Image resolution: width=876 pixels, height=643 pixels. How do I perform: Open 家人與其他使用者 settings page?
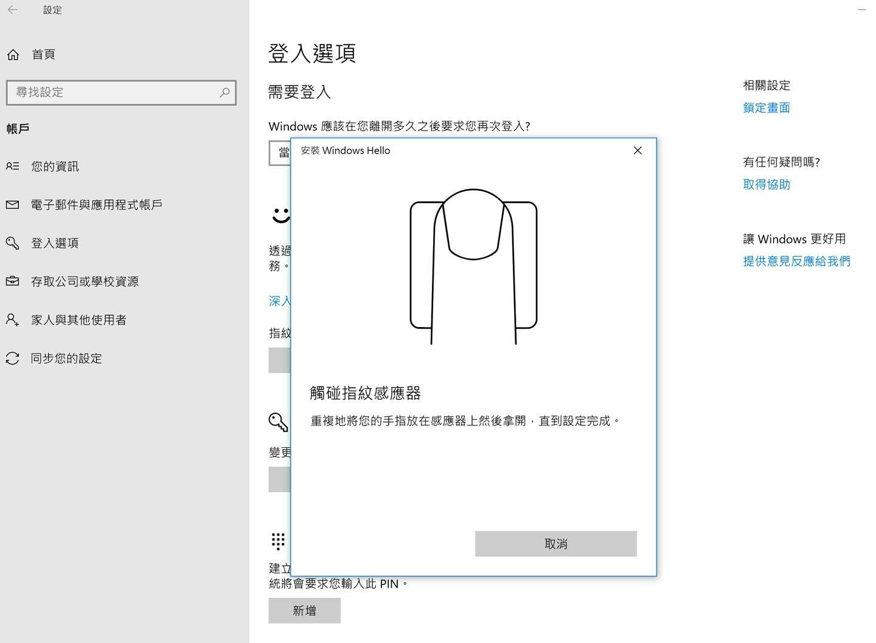(x=78, y=320)
